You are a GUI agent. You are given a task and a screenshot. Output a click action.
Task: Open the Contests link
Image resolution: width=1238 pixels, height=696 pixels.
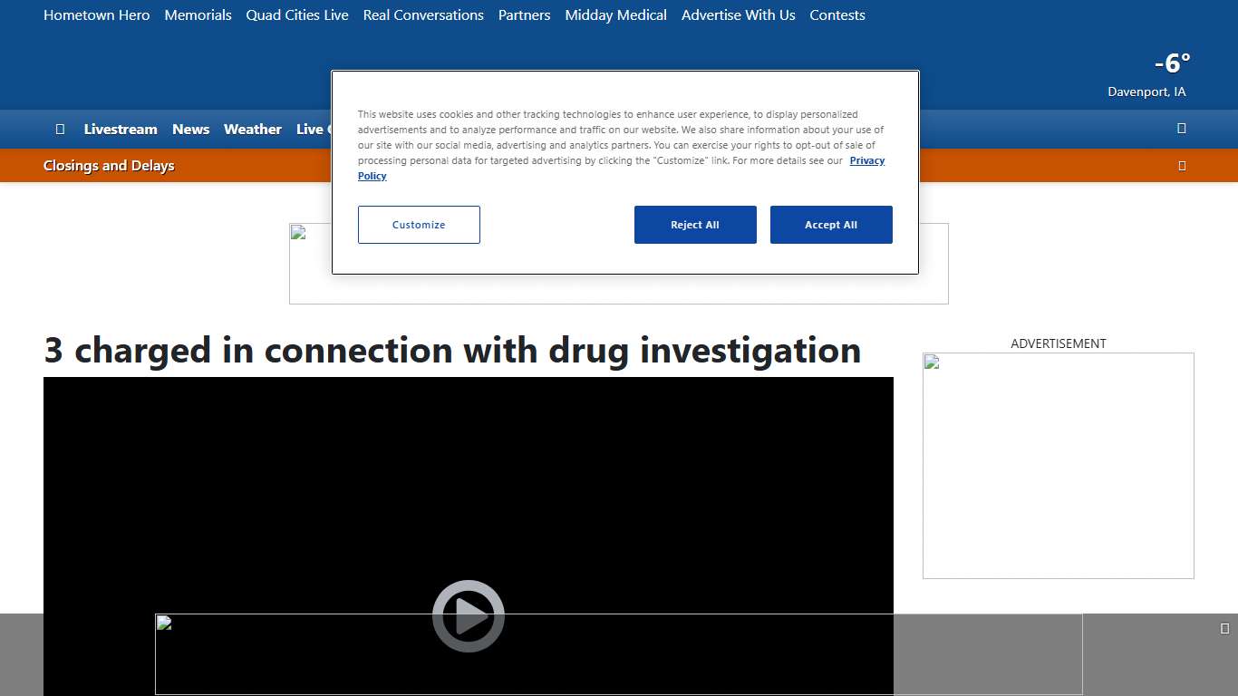tap(837, 15)
